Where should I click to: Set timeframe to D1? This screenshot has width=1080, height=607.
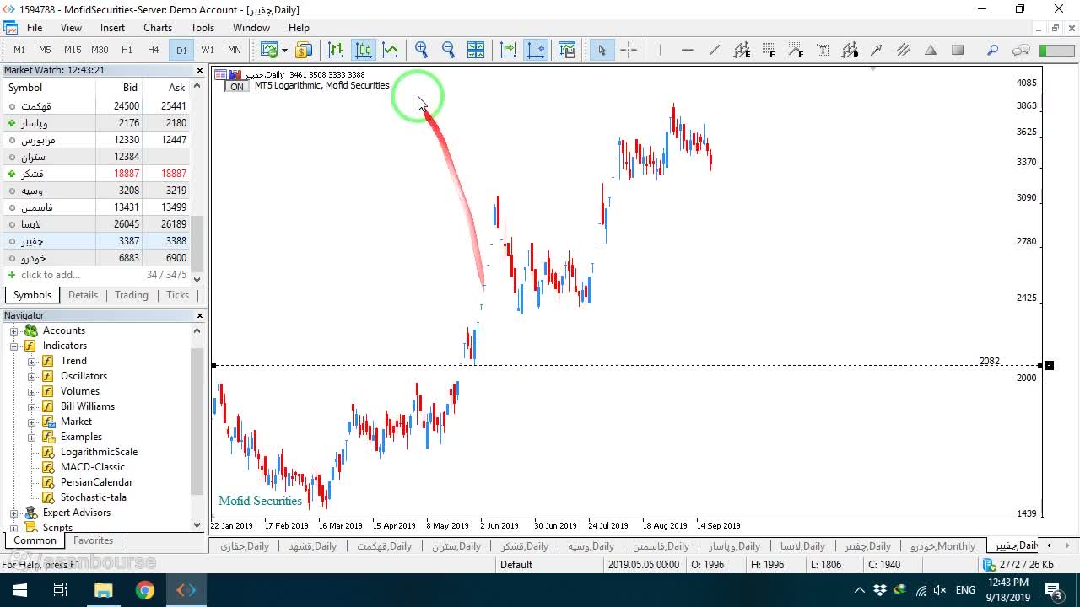click(181, 50)
